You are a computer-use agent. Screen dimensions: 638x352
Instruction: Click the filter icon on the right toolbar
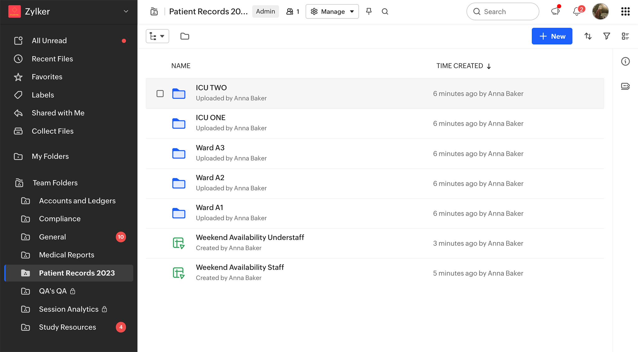[x=607, y=36]
